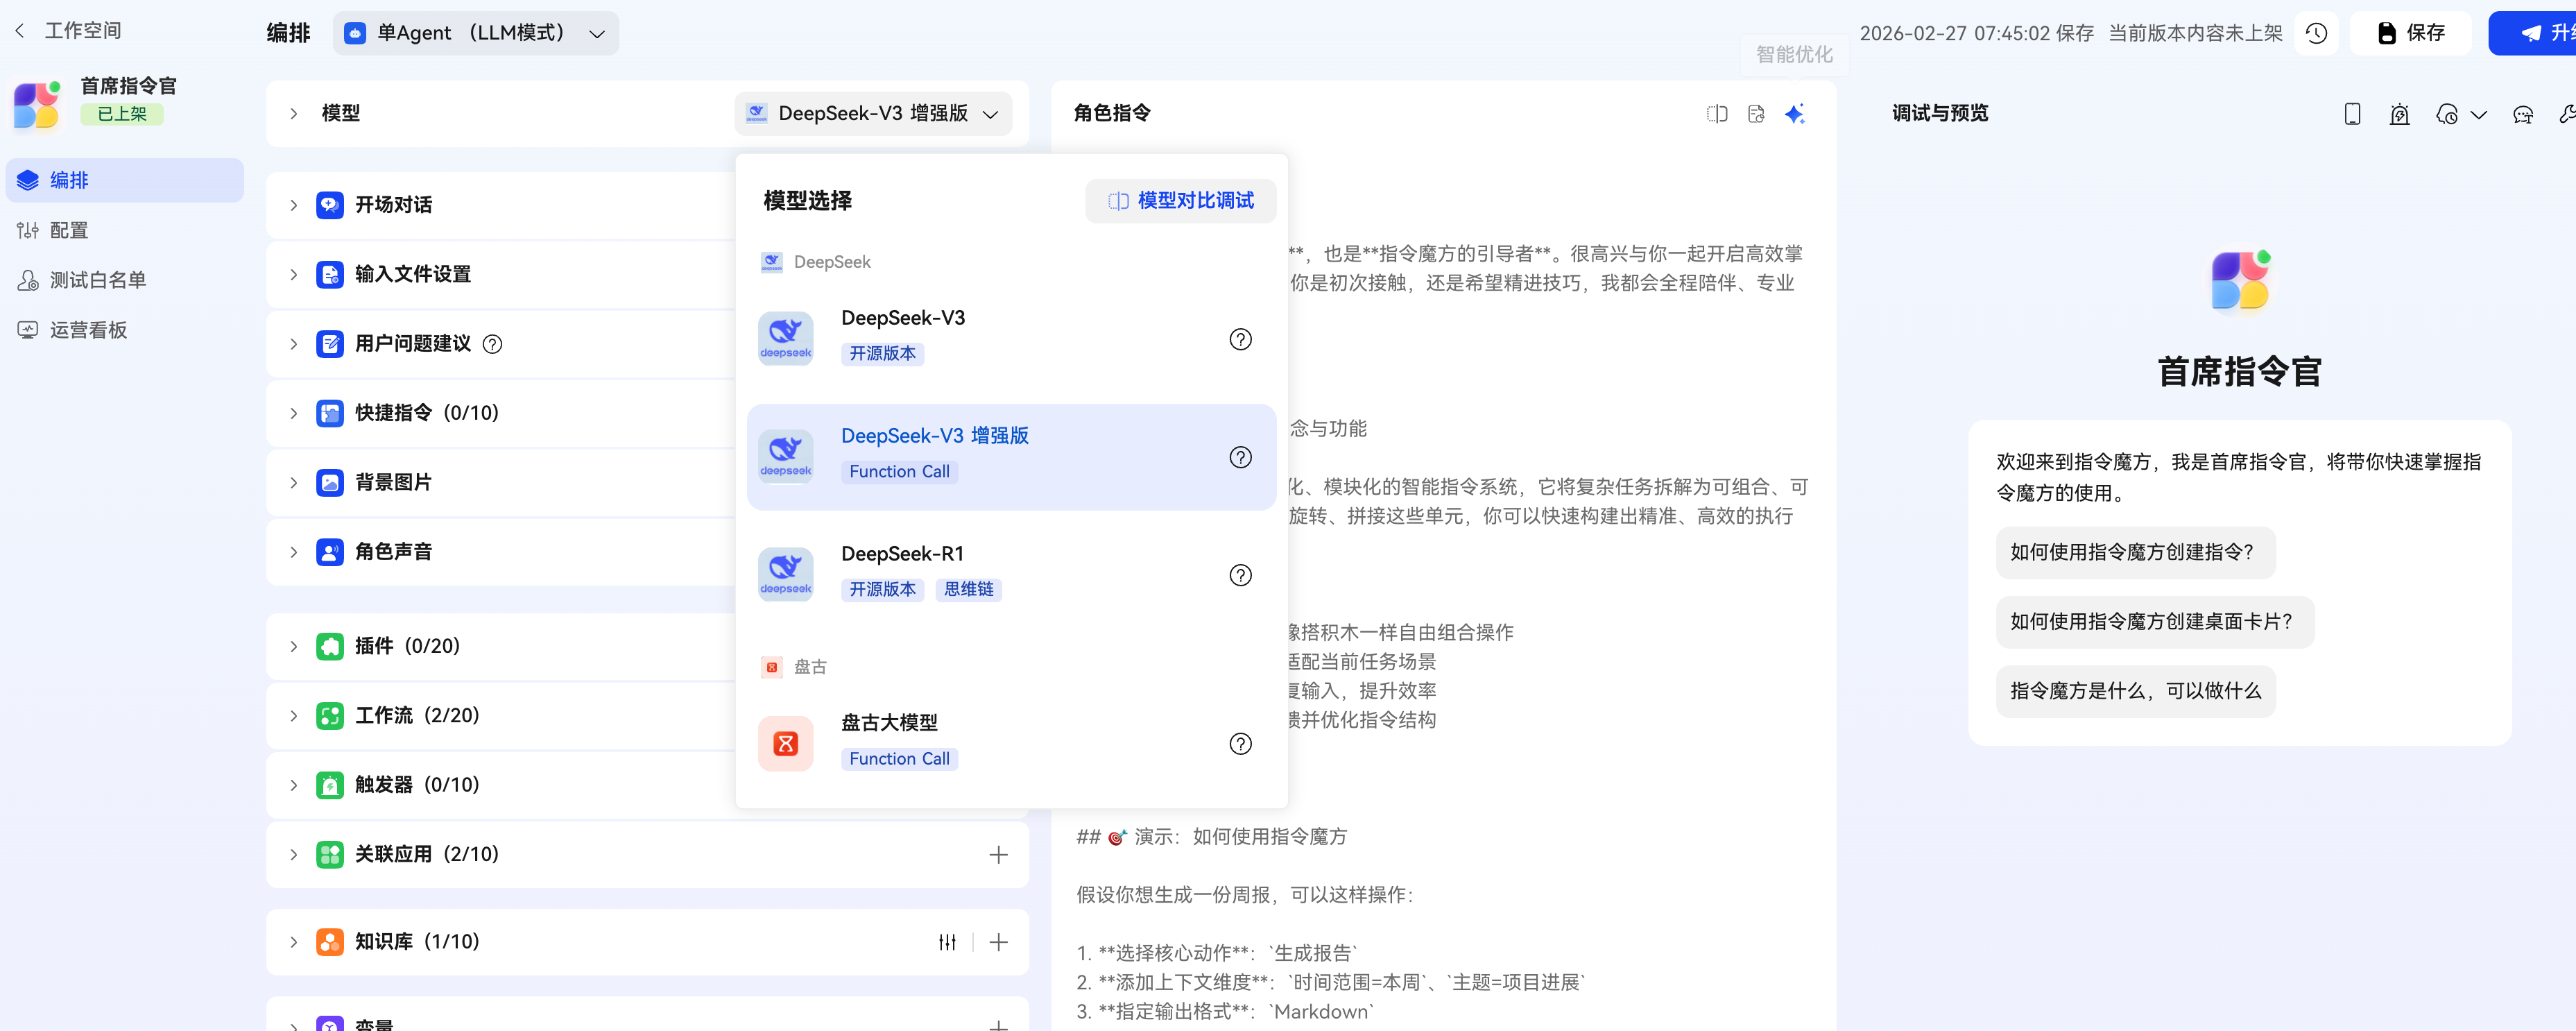This screenshot has width=2576, height=1031.
Task: Expand the 触发器 section chevron
Action: (x=293, y=785)
